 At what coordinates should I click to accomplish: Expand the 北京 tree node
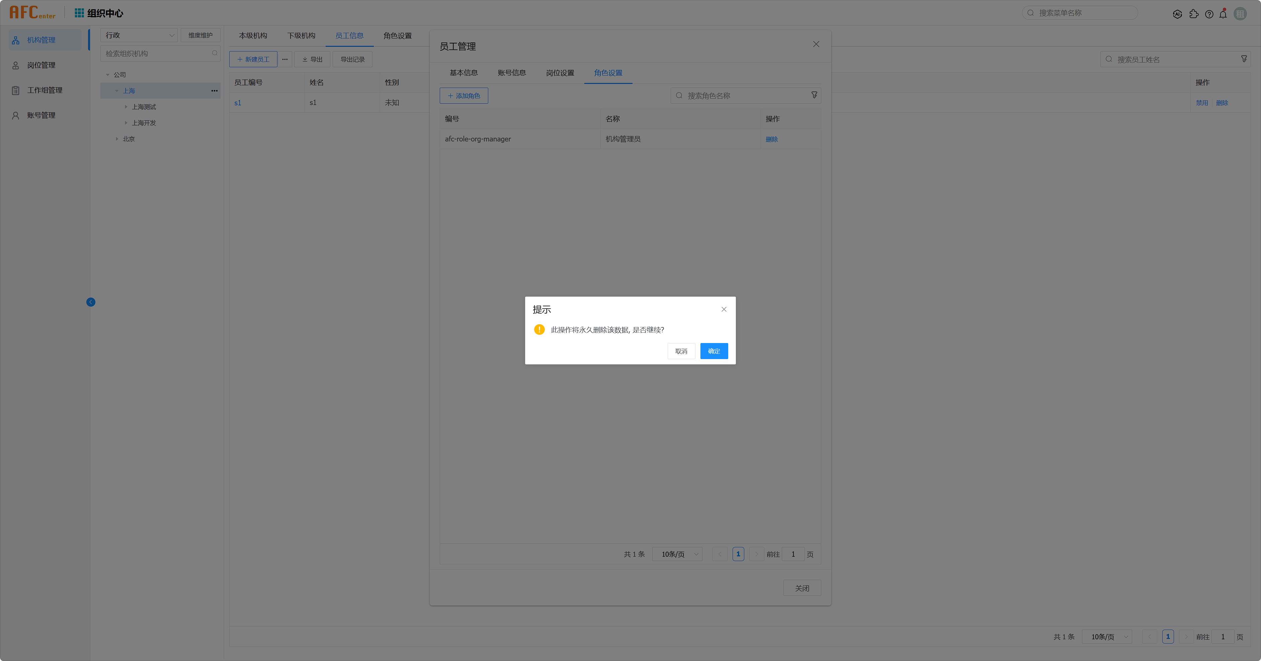pyautogui.click(x=117, y=139)
